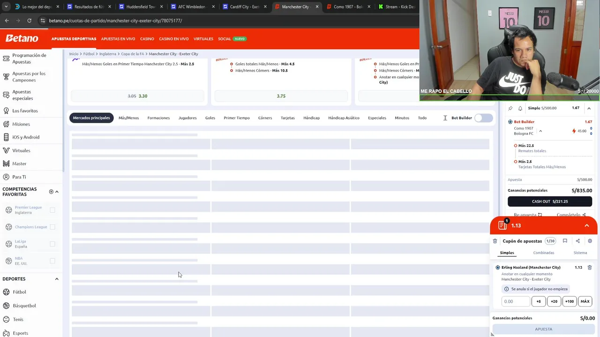600x337 pixels.
Task: Open the site info icon in the address bar
Action: point(43,21)
